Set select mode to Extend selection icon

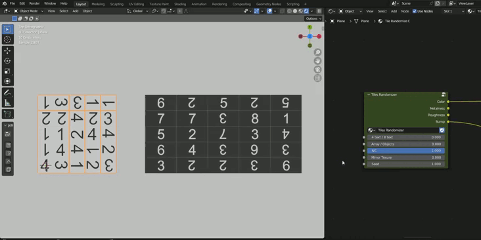click(x=20, y=18)
